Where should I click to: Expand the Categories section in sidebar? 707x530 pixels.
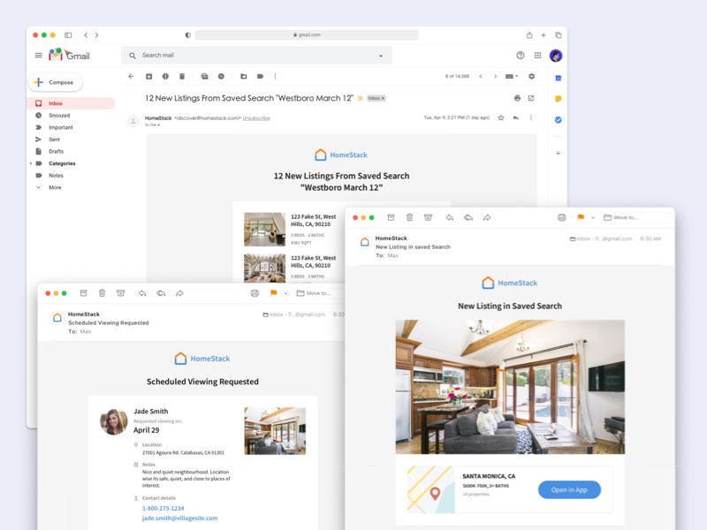31,163
